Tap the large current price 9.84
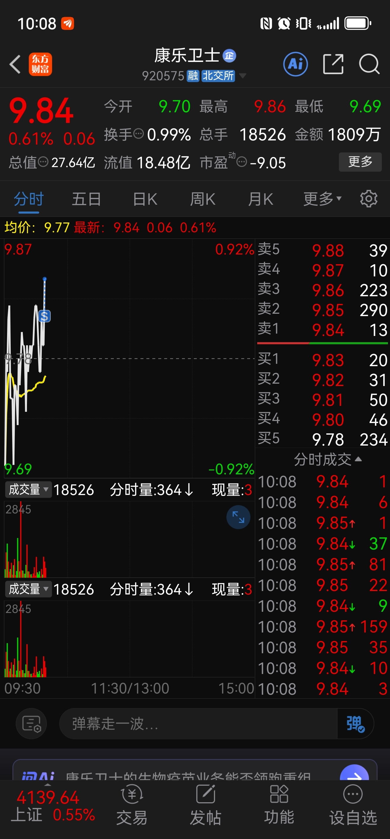This screenshot has height=839, width=390. [41, 111]
